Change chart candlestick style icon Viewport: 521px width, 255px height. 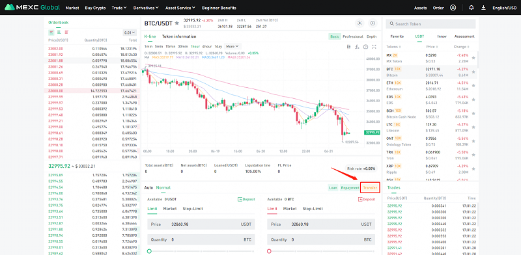click(x=348, y=47)
